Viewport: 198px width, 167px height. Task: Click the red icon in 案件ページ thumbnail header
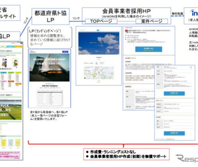tap(126, 31)
